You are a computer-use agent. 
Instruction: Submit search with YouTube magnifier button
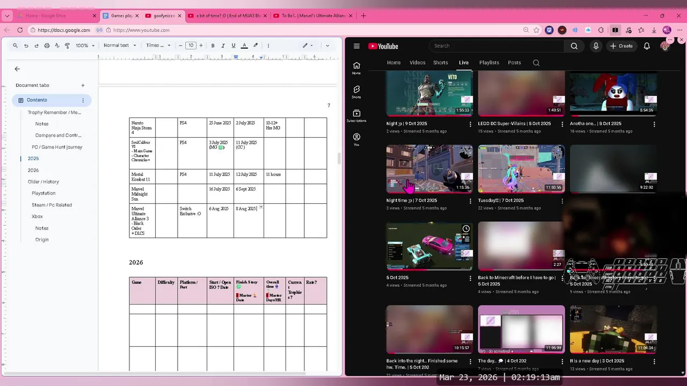click(574, 46)
